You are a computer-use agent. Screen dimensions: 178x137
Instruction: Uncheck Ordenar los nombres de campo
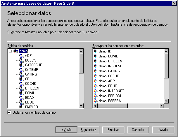[9, 113]
